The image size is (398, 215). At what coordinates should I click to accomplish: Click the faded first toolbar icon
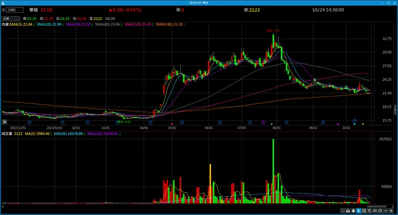[343, 211]
